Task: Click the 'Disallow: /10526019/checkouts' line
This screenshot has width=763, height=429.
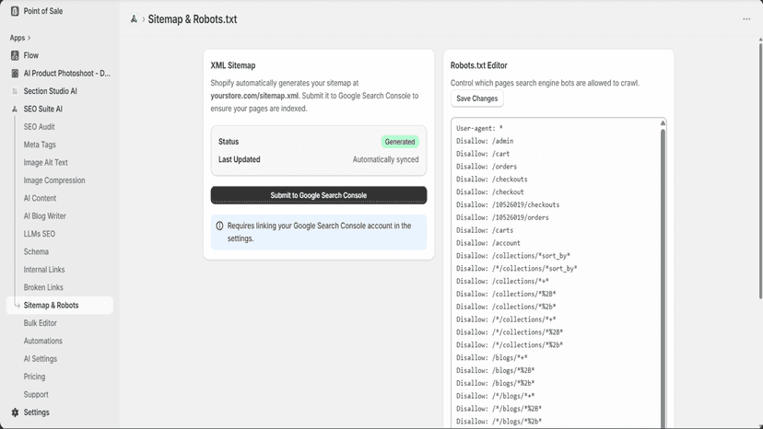Action: 508,204
